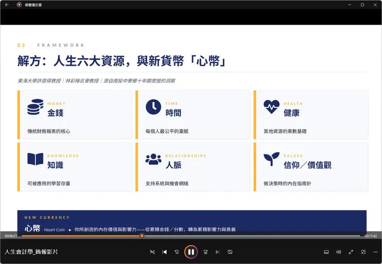Pause the video playback

coord(191,252)
